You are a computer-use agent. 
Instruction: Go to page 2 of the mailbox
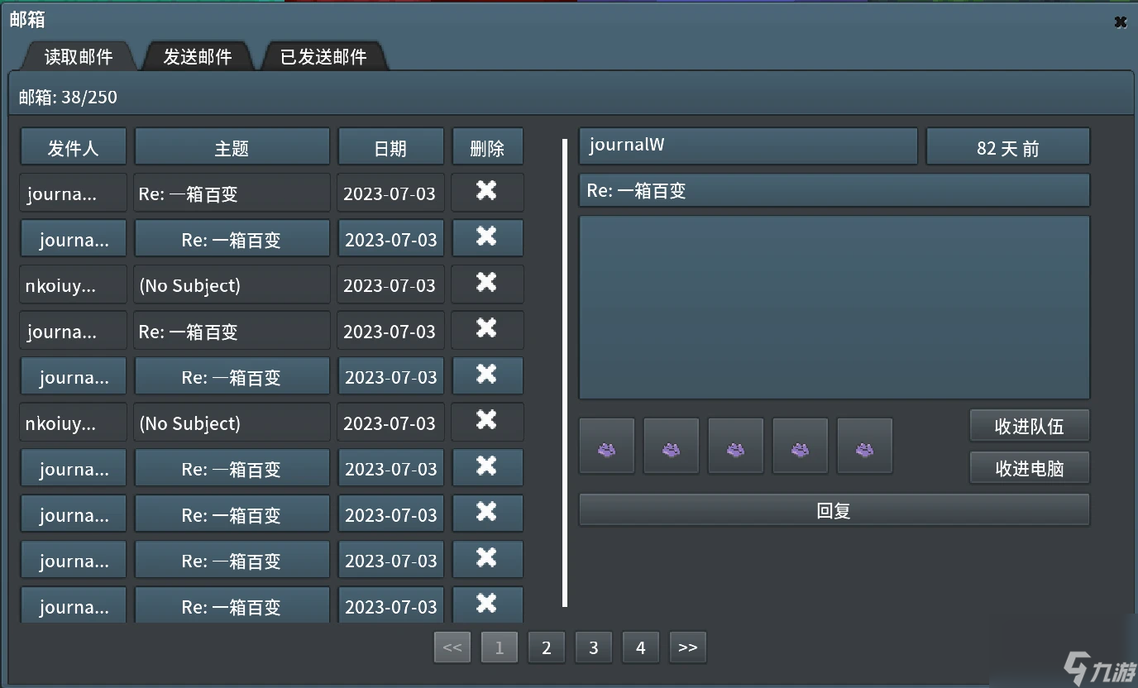tap(547, 647)
